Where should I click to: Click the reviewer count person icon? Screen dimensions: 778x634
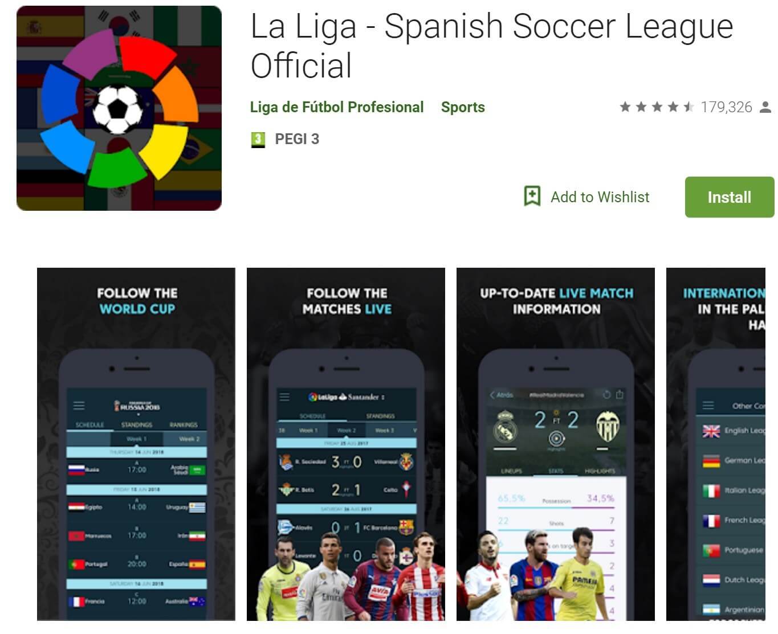pyautogui.click(x=766, y=107)
